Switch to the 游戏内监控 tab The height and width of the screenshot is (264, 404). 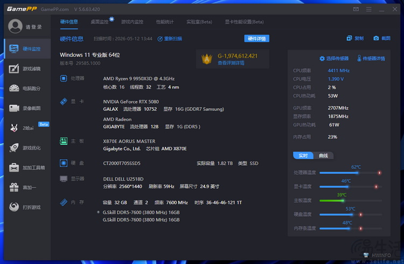[132, 22]
